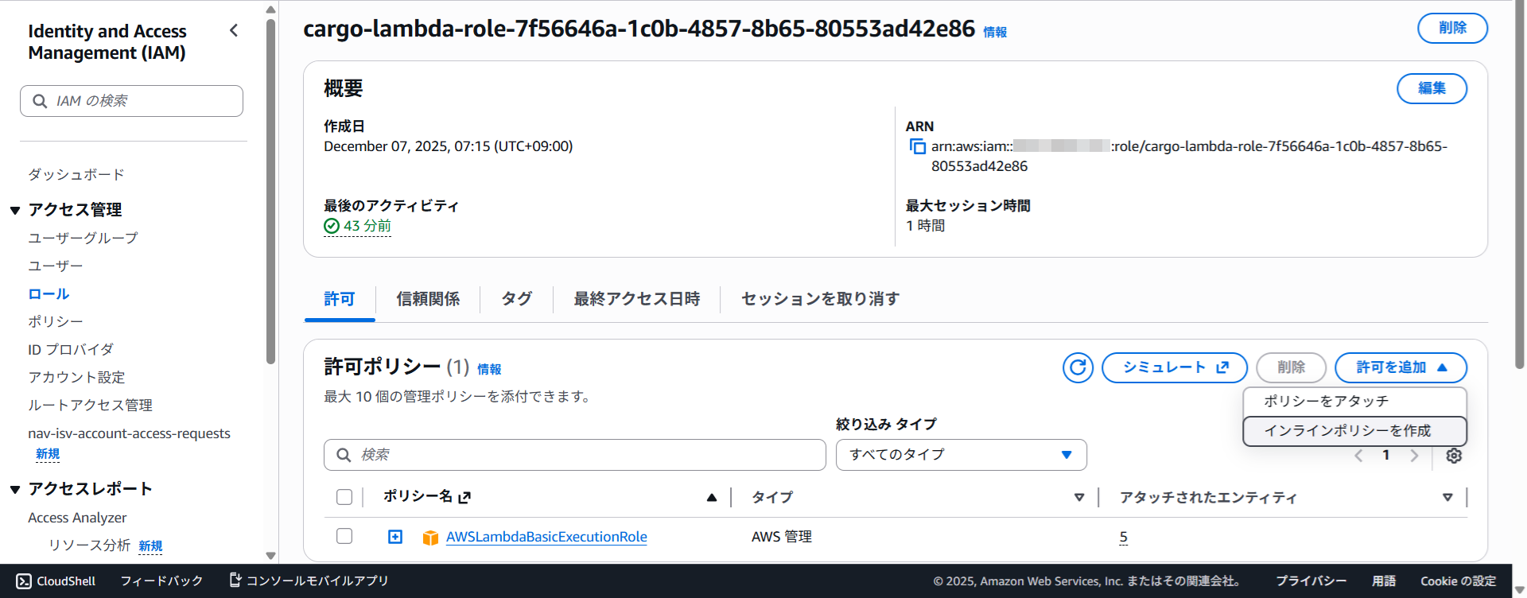Screen dimensions: 1527x598
Task: Click the next page arrow in pagination
Action: [x=1414, y=456]
